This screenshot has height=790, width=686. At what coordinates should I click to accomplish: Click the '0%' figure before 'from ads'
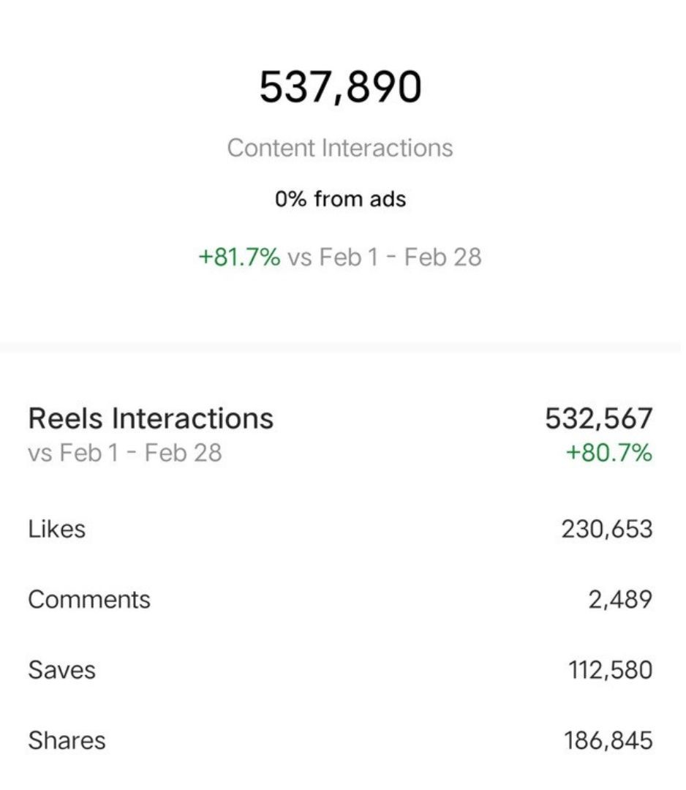290,199
